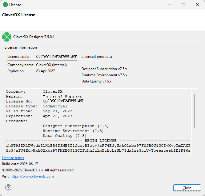Click 'Data Quality (7.5)' in license text
Viewport: 205px width, 196px height.
(65, 136)
